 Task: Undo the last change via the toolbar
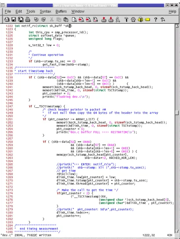point(36,19)
